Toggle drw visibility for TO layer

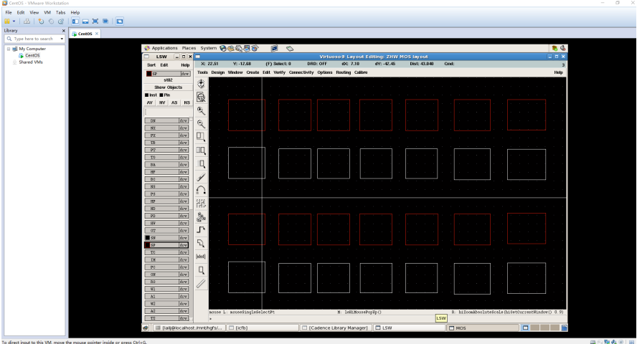[x=184, y=157]
